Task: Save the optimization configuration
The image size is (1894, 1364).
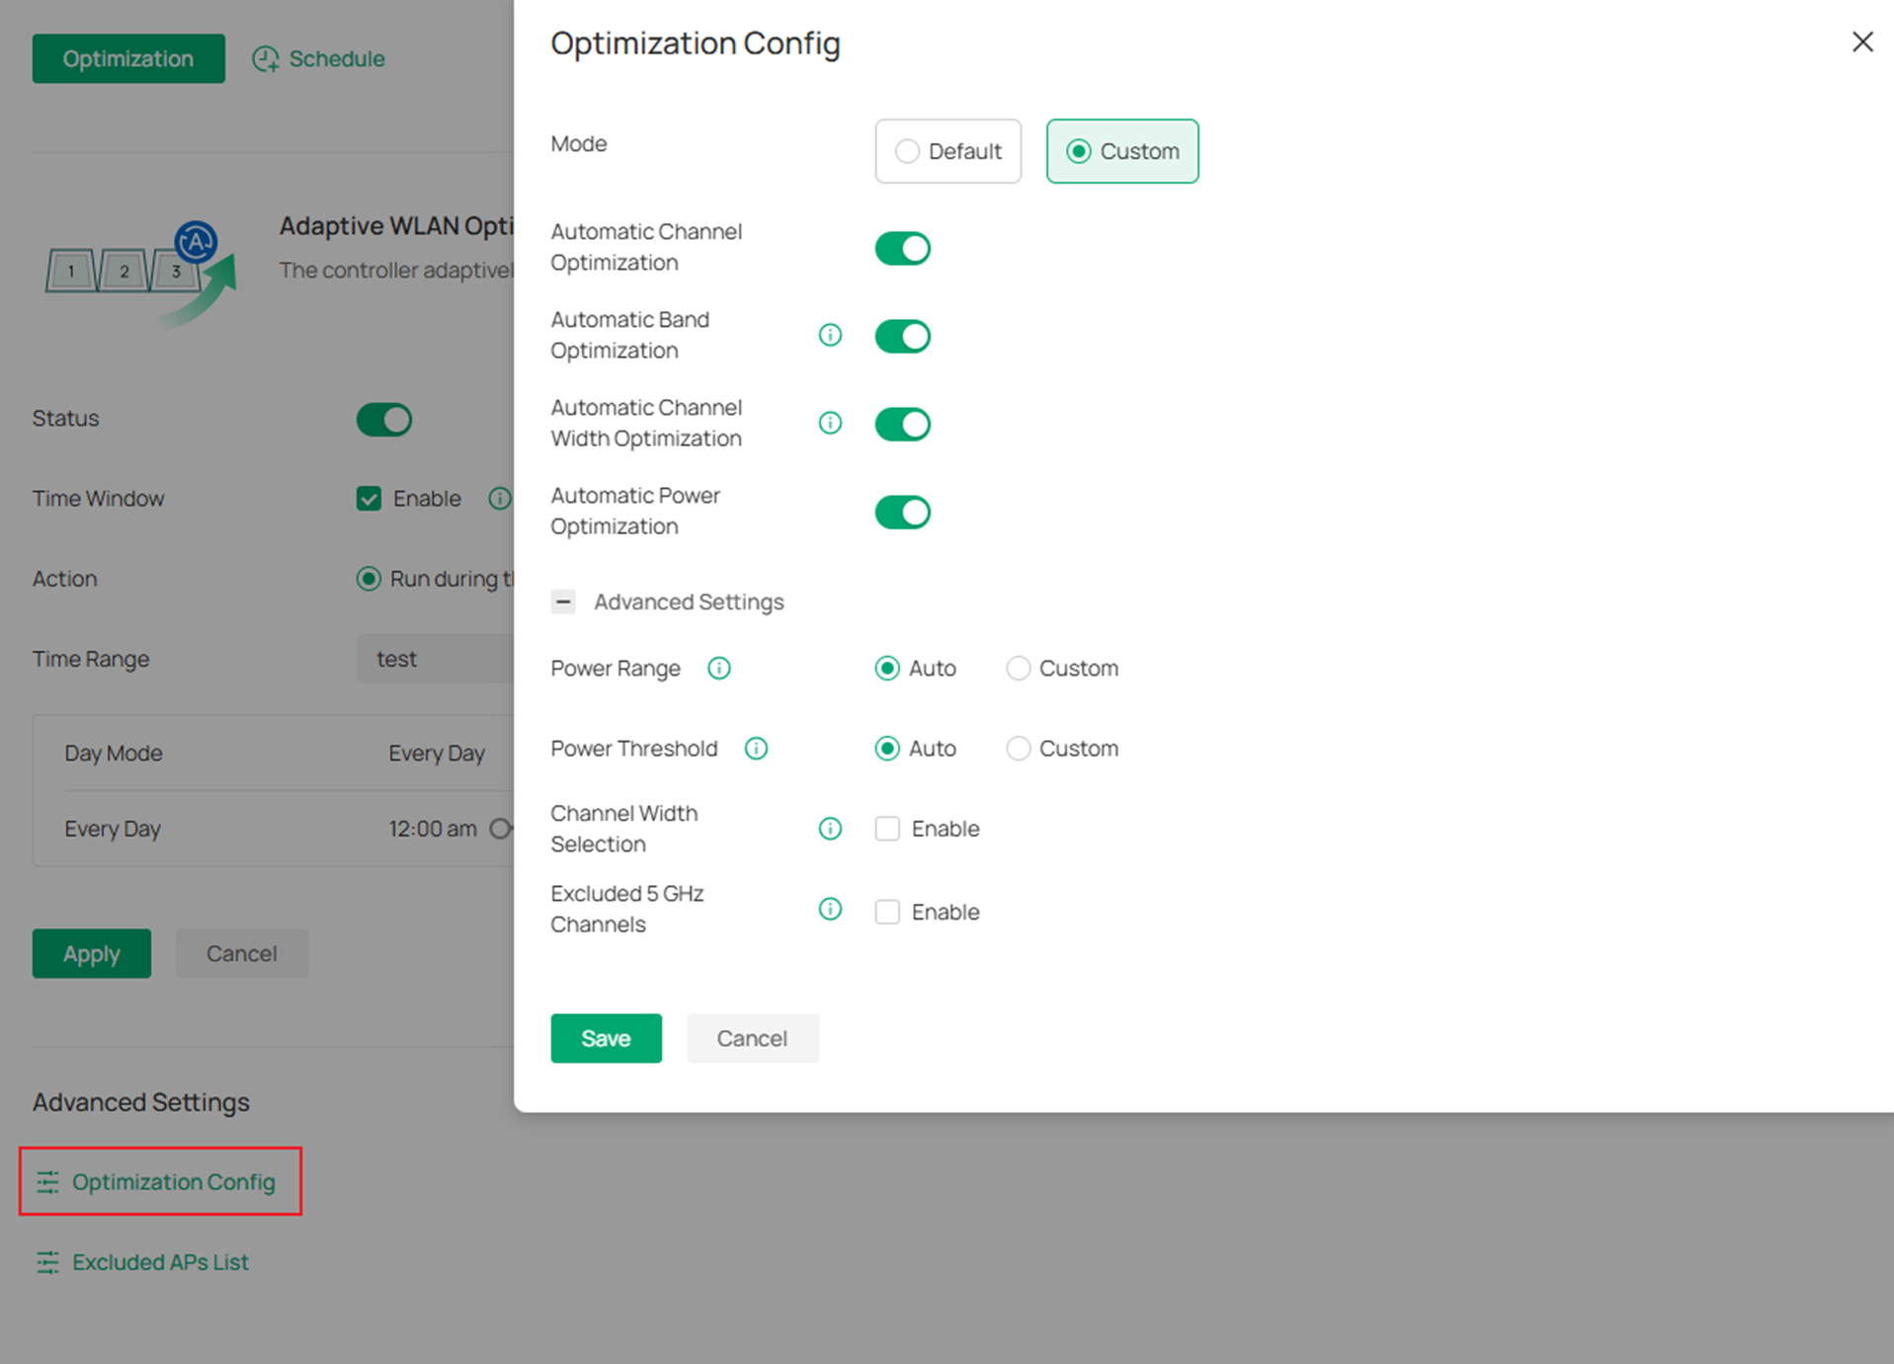Action: (x=606, y=1038)
